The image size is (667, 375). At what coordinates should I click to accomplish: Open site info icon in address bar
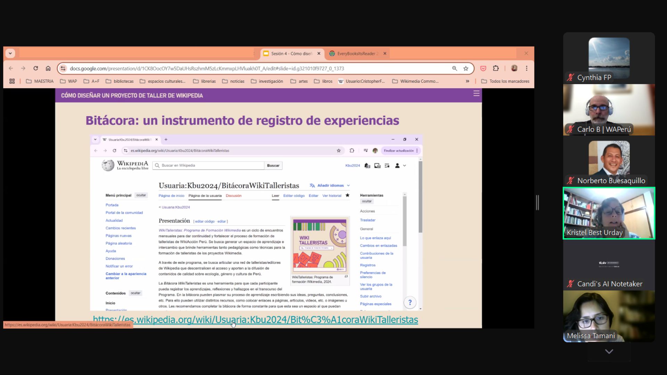click(x=63, y=68)
